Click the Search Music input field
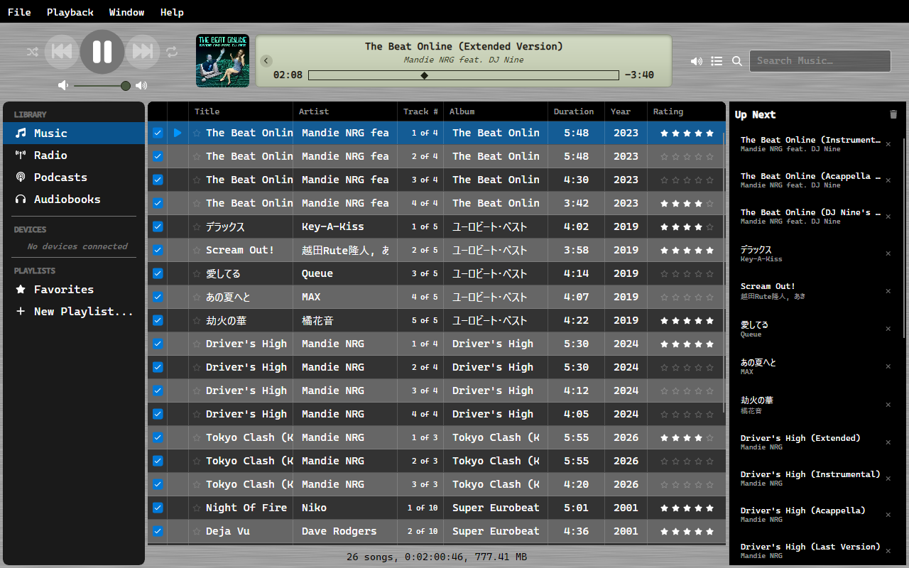Image resolution: width=909 pixels, height=568 pixels. (x=820, y=61)
